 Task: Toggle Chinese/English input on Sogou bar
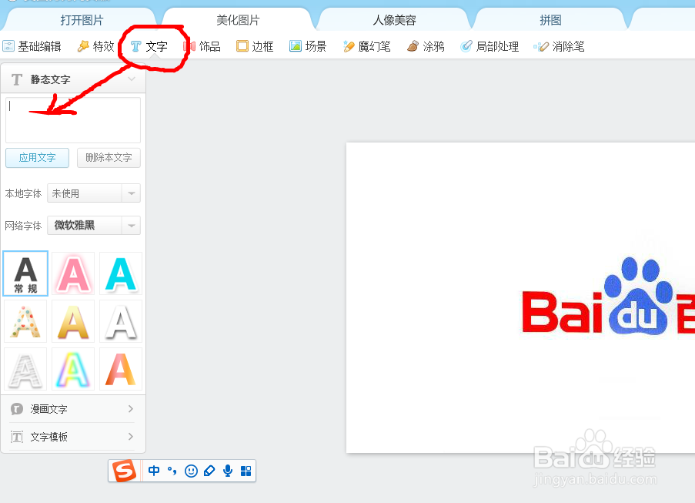point(153,471)
